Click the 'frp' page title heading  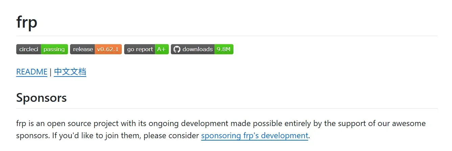(27, 22)
